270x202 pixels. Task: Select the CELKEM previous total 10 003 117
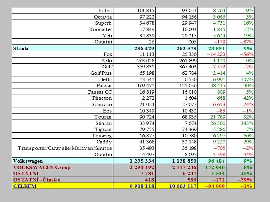tap(183, 186)
